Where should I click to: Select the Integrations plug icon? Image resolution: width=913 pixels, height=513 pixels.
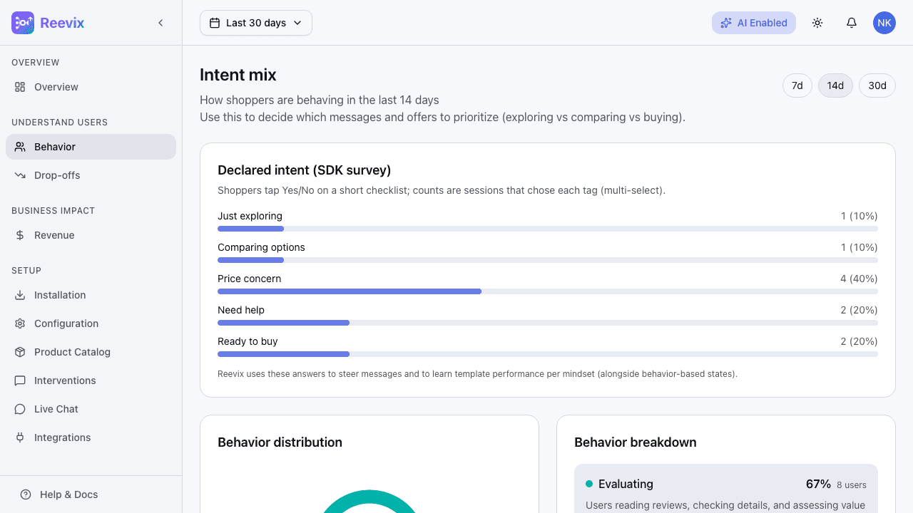tap(20, 437)
